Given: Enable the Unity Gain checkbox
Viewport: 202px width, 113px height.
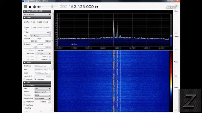Looking at the screenshot, I should (25, 79).
